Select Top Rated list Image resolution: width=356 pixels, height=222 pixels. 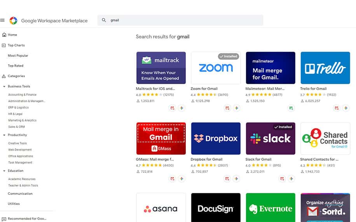[16, 66]
